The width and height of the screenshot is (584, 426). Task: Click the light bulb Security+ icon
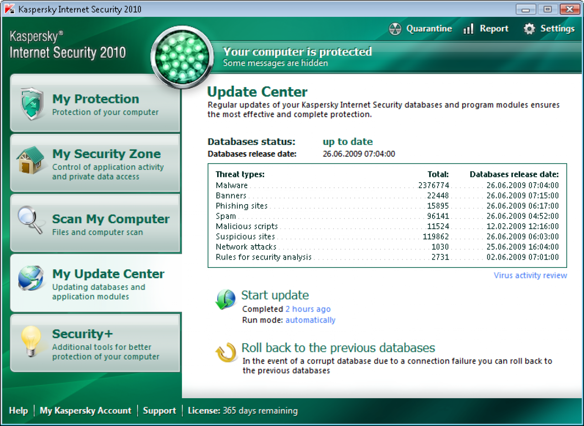tap(31, 342)
